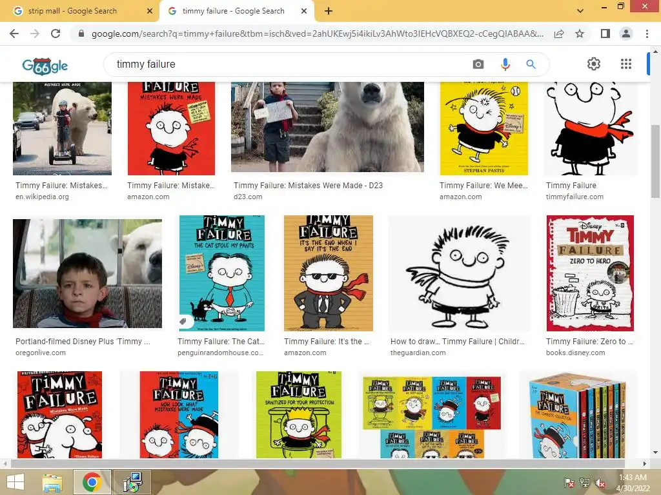Open en.wikipedia.org source link
The width and height of the screenshot is (661, 495).
point(42,197)
